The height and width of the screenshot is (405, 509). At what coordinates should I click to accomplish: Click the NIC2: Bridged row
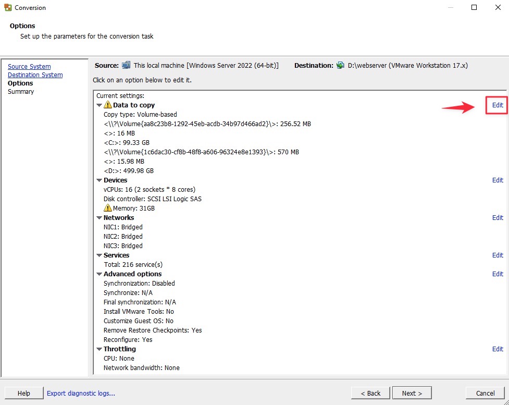click(x=123, y=237)
